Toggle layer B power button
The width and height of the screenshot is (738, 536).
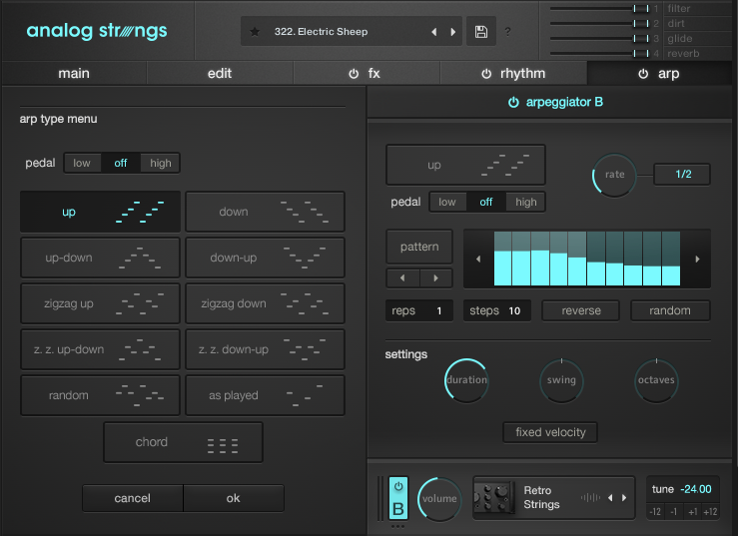pyautogui.click(x=398, y=486)
